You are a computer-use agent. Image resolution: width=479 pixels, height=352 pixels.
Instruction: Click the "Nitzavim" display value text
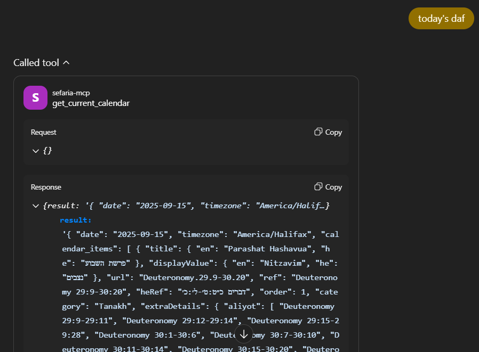pyautogui.click(x=282, y=263)
